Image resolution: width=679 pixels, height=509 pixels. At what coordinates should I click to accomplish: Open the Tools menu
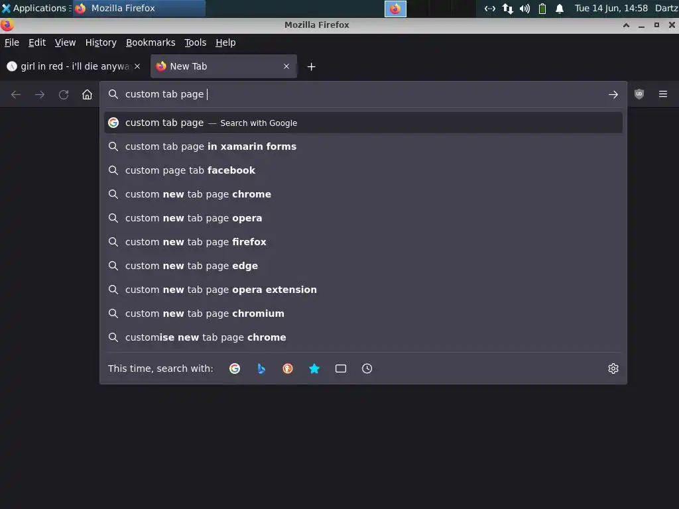pyautogui.click(x=196, y=42)
